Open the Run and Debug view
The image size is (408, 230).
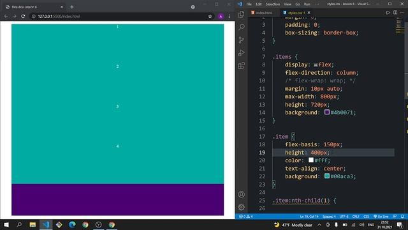pyautogui.click(x=241, y=52)
